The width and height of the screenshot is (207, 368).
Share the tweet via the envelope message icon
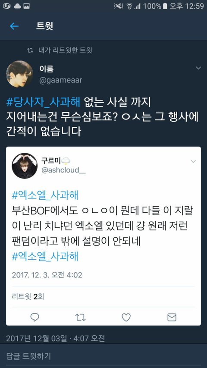coord(172,317)
